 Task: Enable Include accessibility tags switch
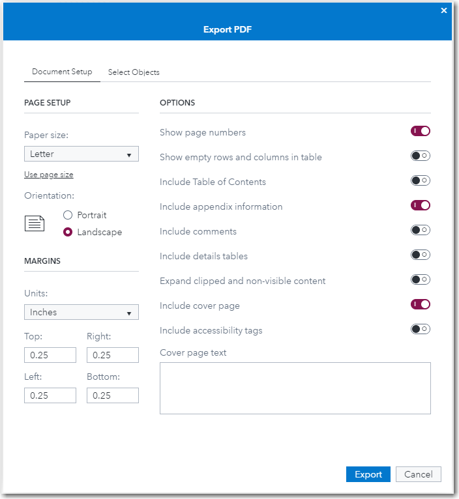click(421, 329)
